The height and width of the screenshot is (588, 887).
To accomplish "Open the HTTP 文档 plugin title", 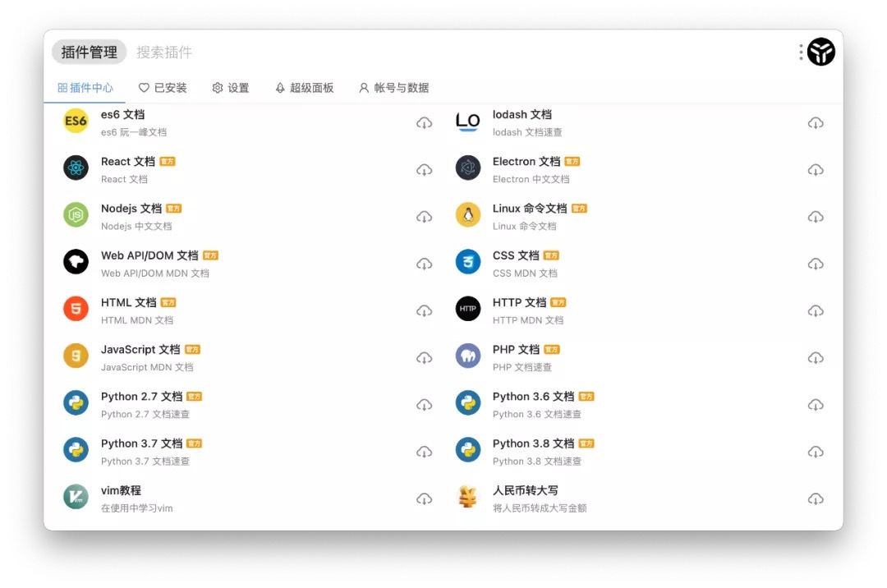I will click(519, 302).
